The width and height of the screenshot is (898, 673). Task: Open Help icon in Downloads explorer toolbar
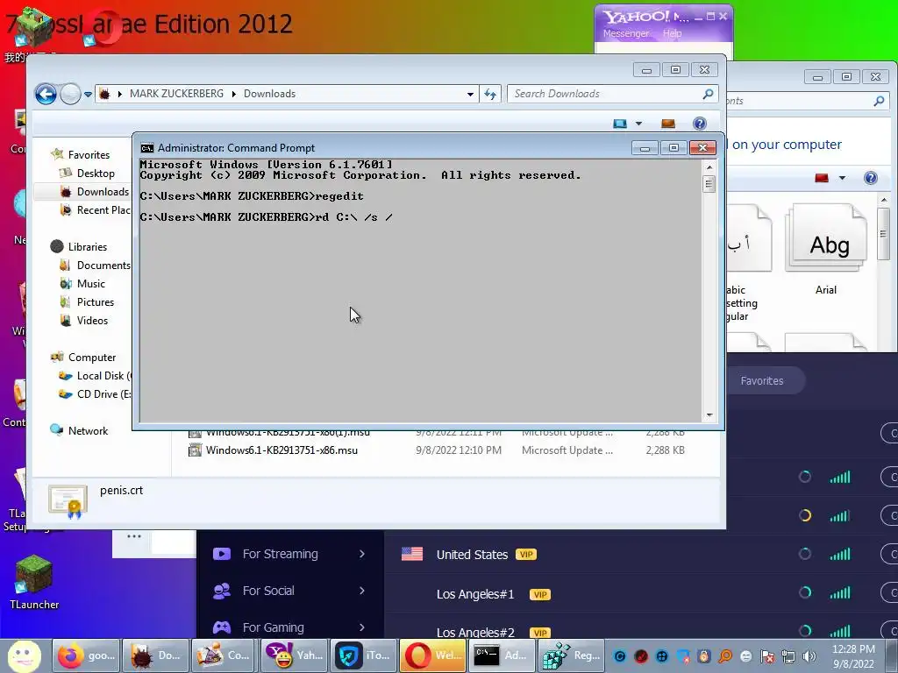(x=699, y=124)
